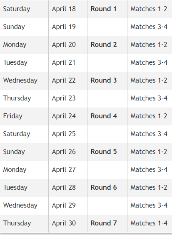Click the Round 3 label
172x235 pixels.
(x=104, y=80)
